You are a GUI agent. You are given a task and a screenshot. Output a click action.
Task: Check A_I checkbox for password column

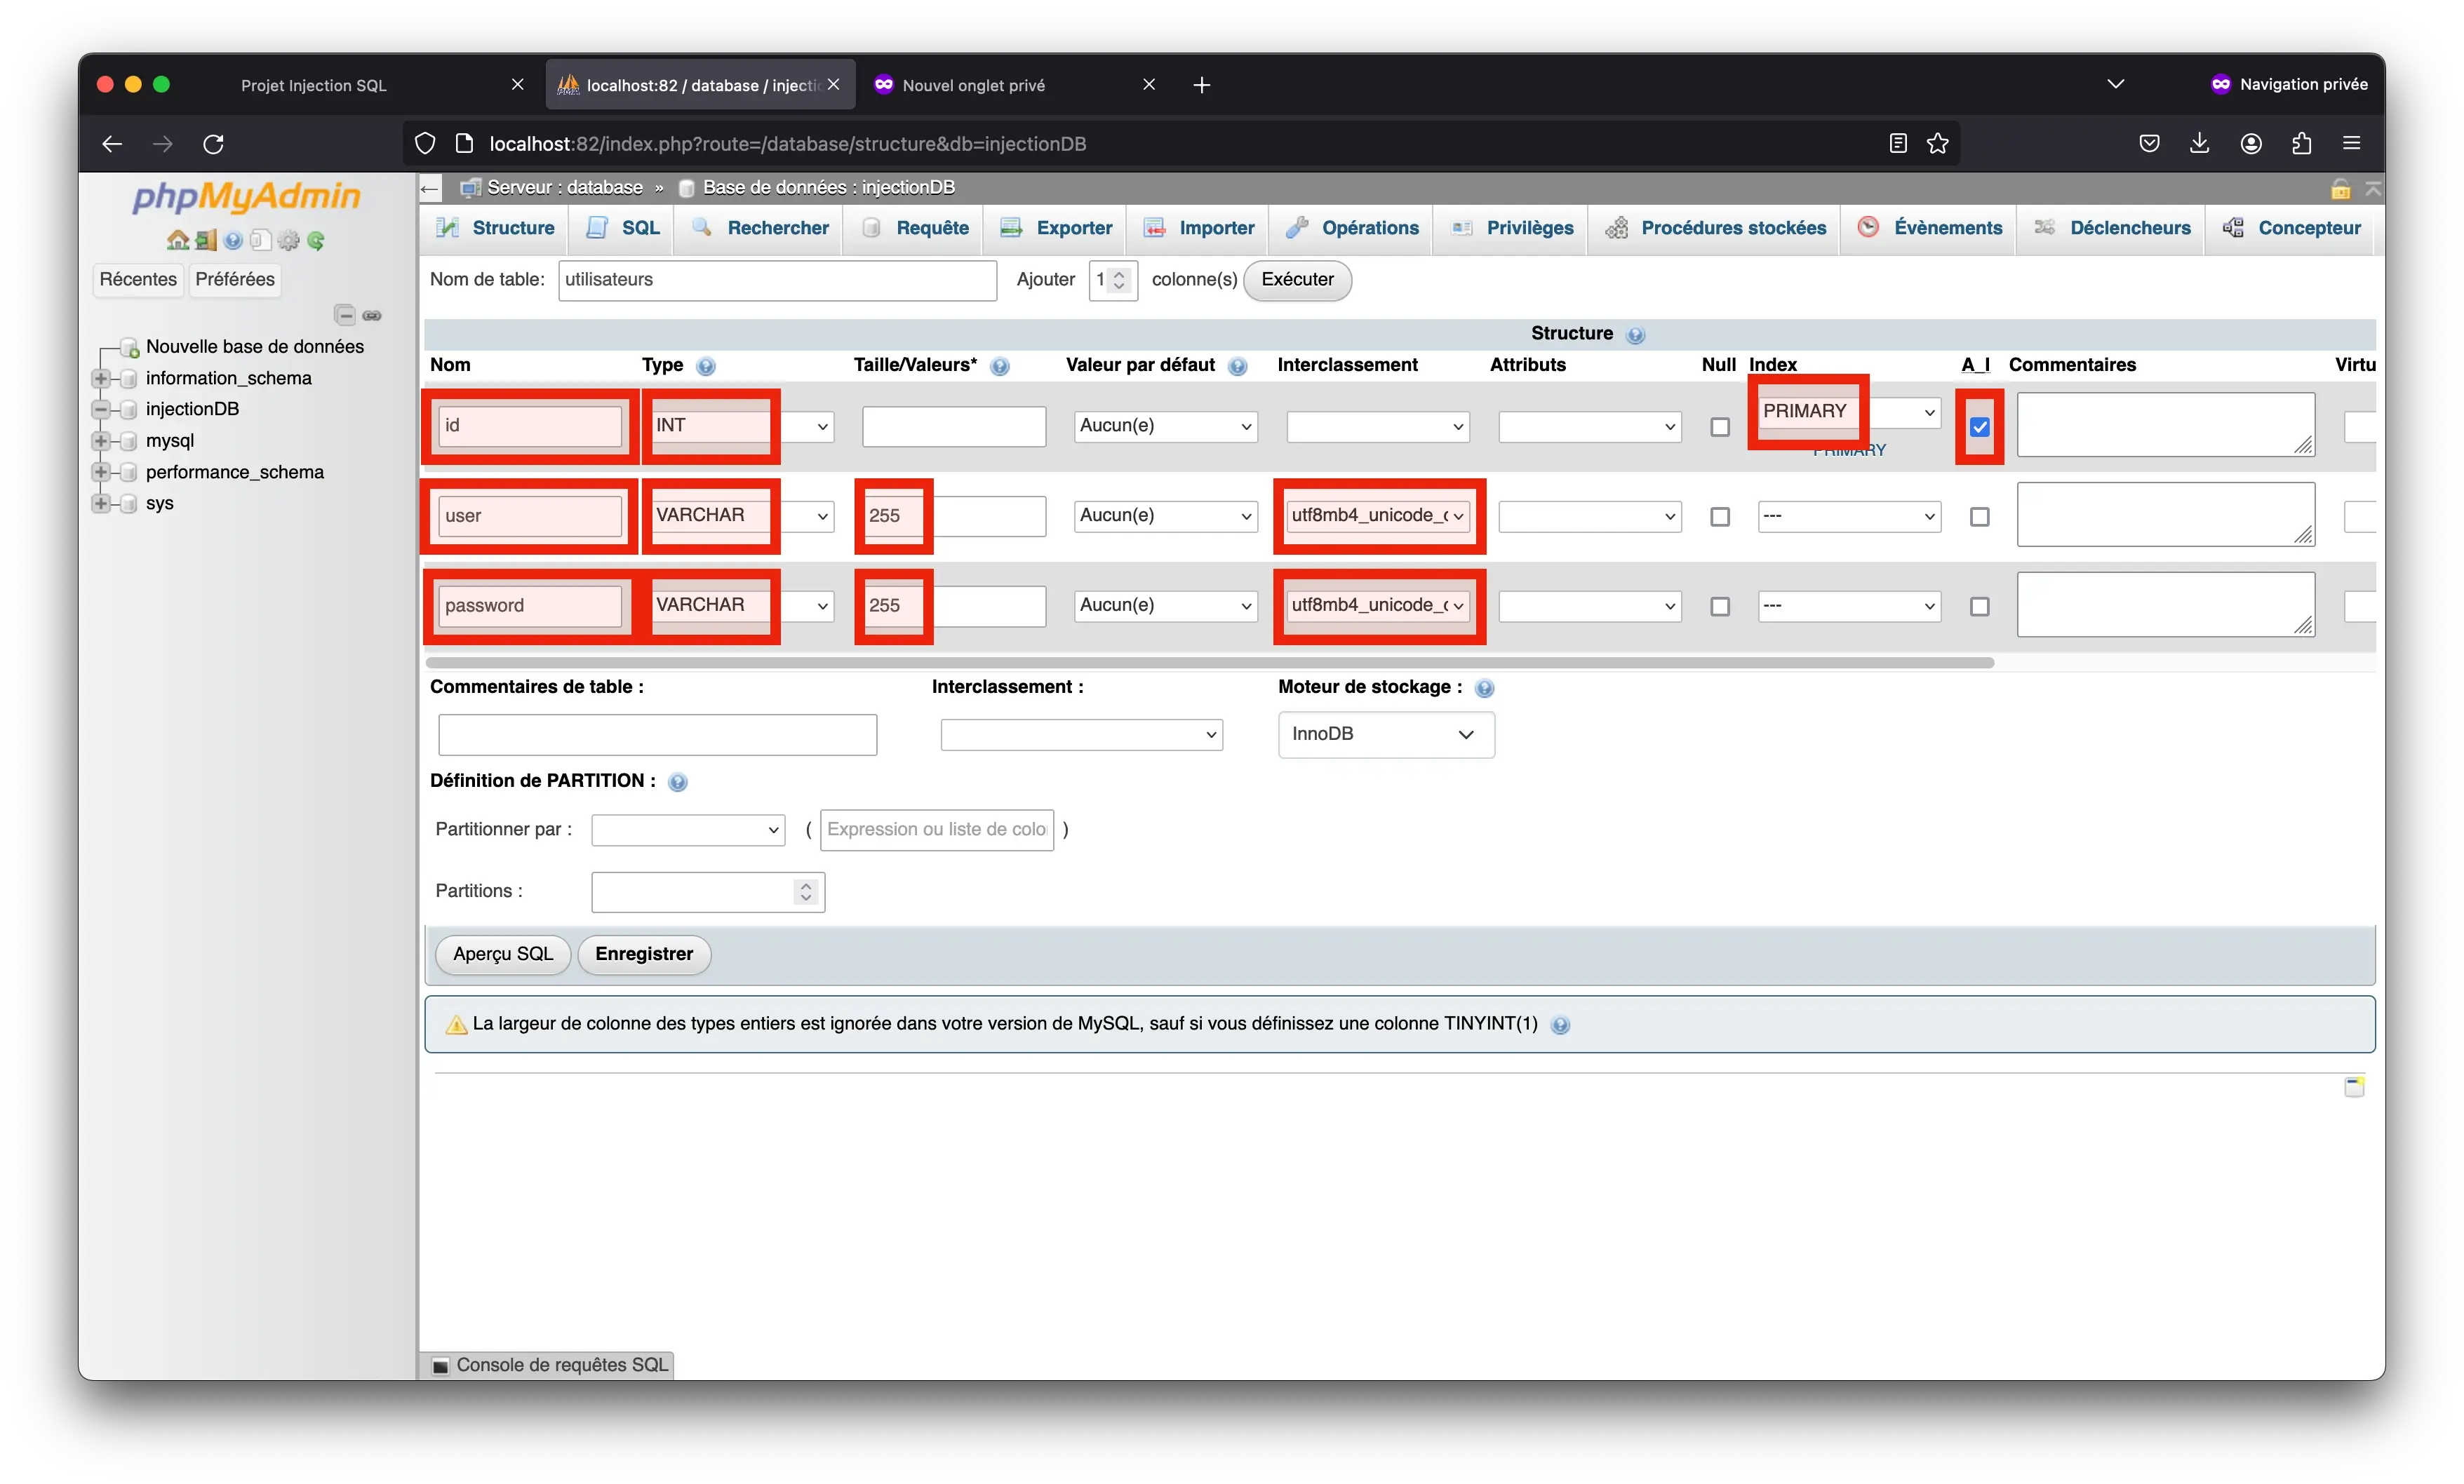(1980, 607)
